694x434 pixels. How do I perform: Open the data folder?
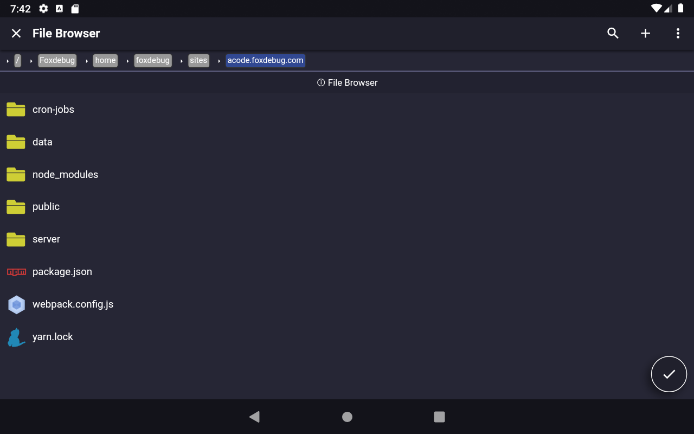(x=42, y=142)
